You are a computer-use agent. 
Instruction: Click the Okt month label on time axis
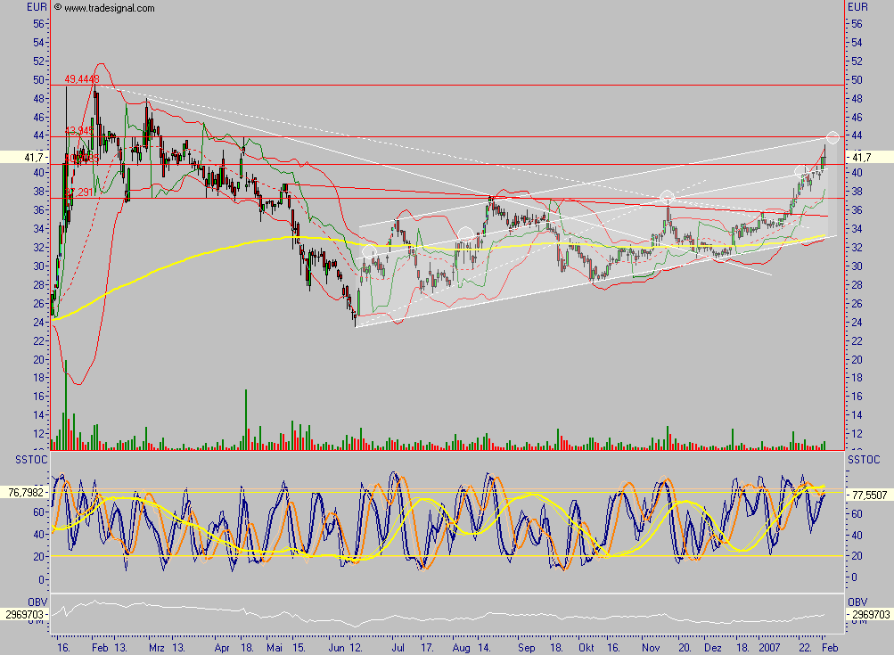[586, 648]
